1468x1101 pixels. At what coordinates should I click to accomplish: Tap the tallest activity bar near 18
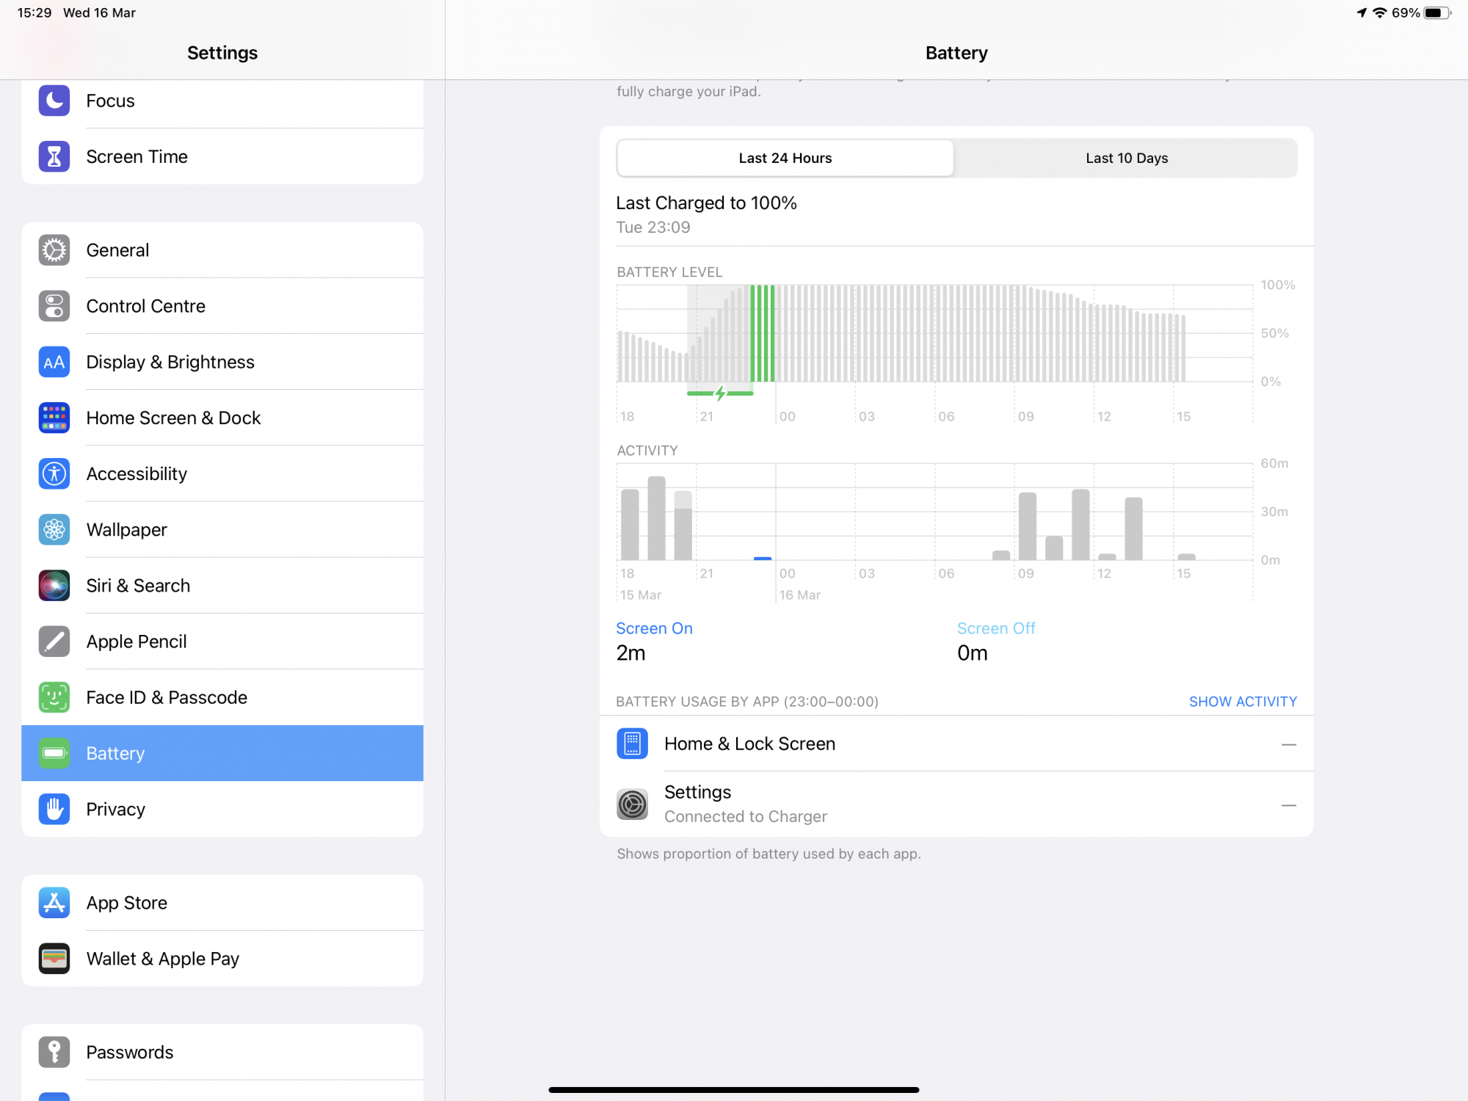(656, 518)
